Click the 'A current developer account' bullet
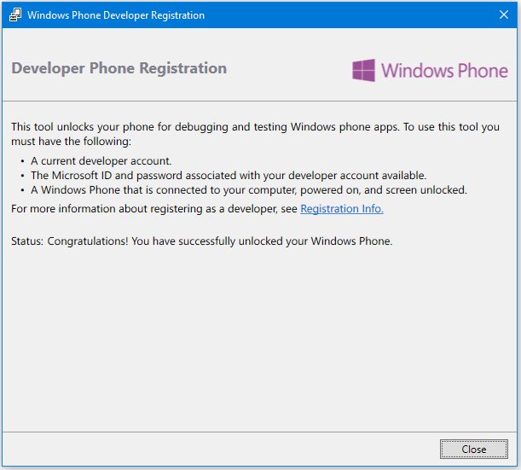 point(101,161)
